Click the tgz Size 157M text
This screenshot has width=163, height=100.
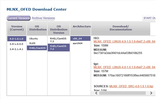[101, 71]
